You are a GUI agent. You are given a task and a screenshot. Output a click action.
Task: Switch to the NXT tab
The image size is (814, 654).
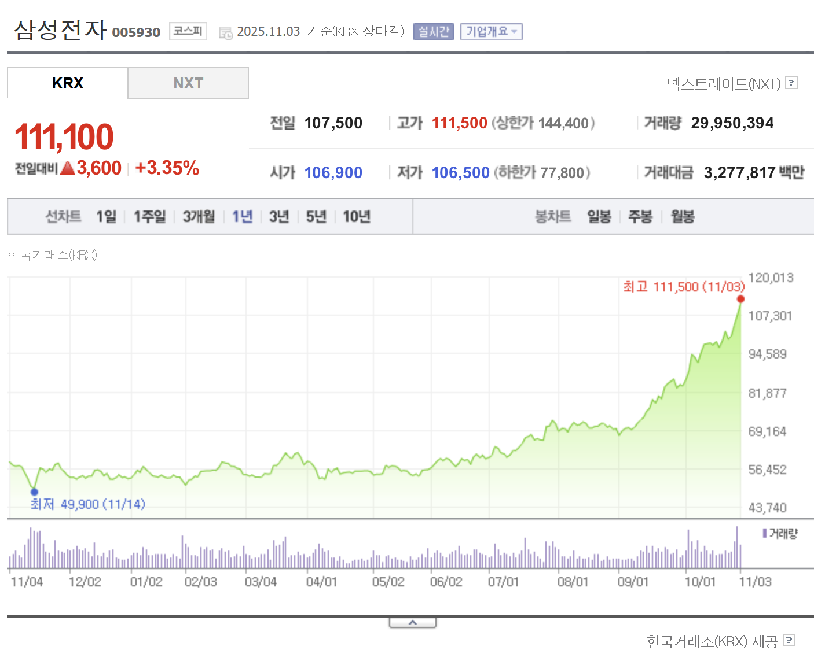188,83
